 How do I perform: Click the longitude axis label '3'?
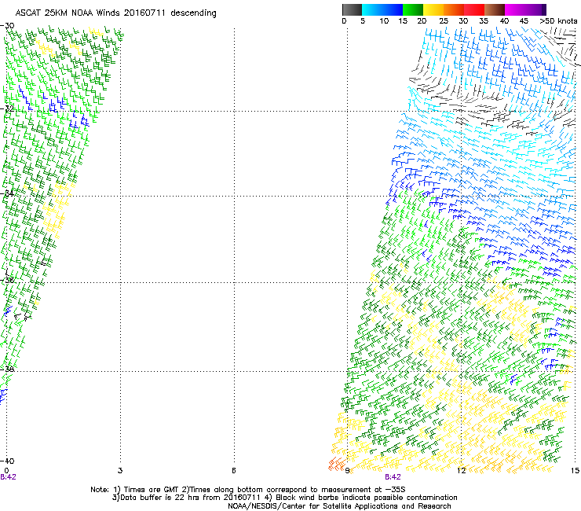pyautogui.click(x=120, y=470)
